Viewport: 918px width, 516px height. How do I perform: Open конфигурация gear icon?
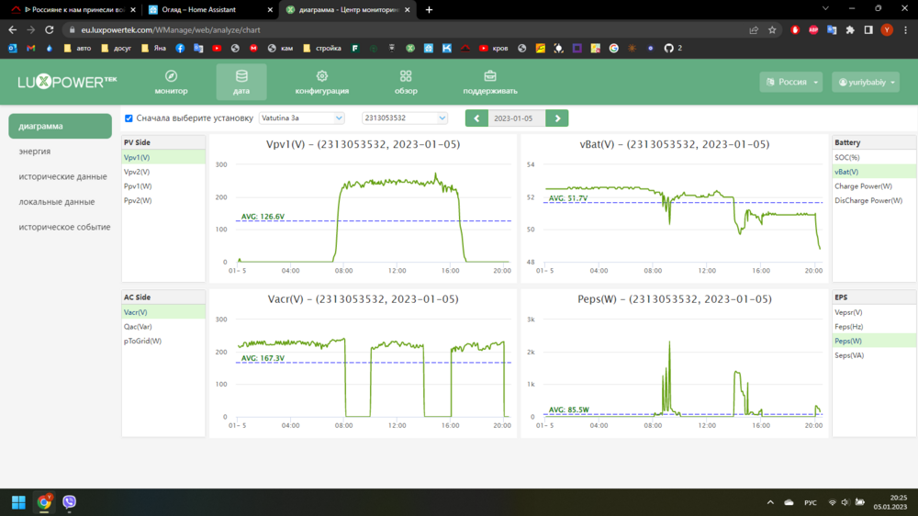[x=321, y=76]
